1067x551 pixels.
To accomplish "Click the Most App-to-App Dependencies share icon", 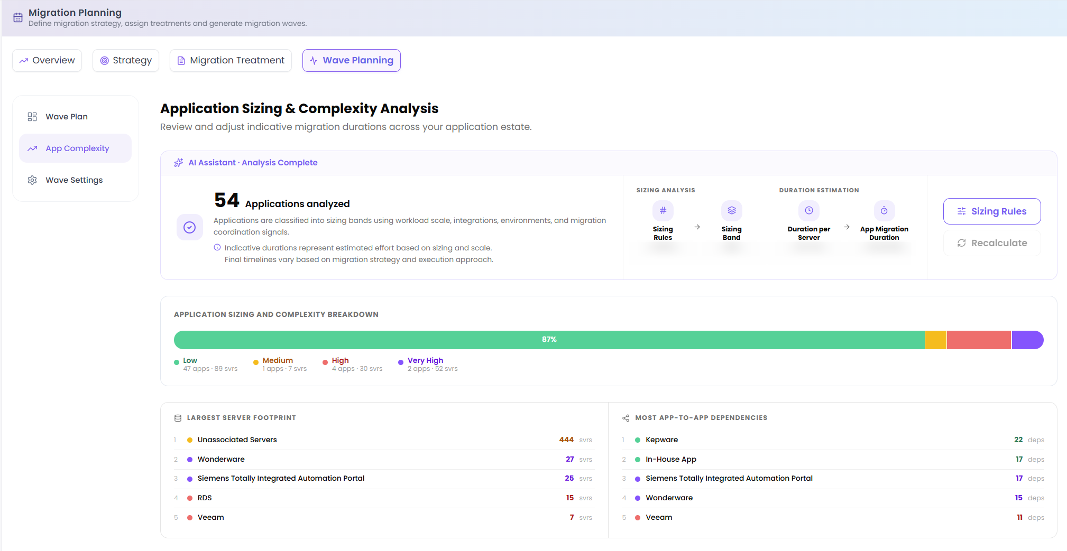I will (x=626, y=418).
